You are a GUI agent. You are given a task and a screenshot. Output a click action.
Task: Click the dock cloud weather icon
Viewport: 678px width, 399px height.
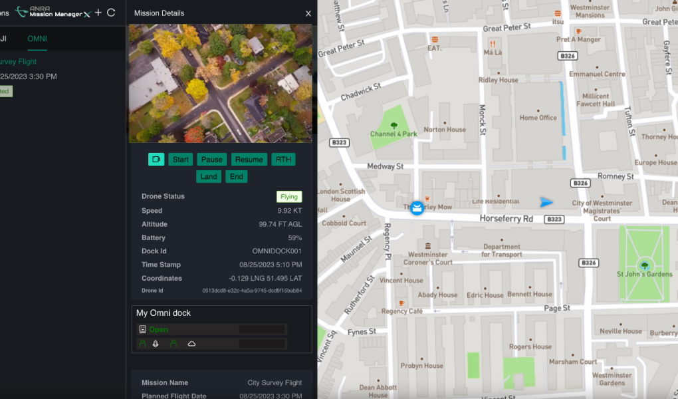pos(191,344)
